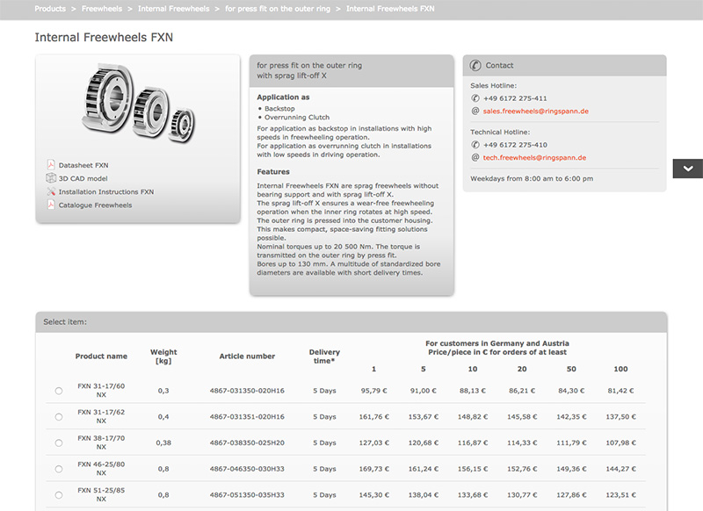
Task: Go to Internal Freewheels breadcrumb
Action: [173, 9]
